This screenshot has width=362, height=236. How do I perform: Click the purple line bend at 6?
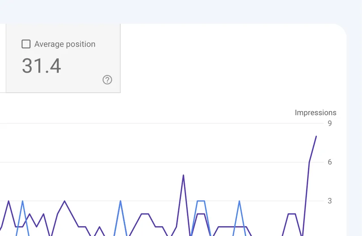tap(309, 162)
